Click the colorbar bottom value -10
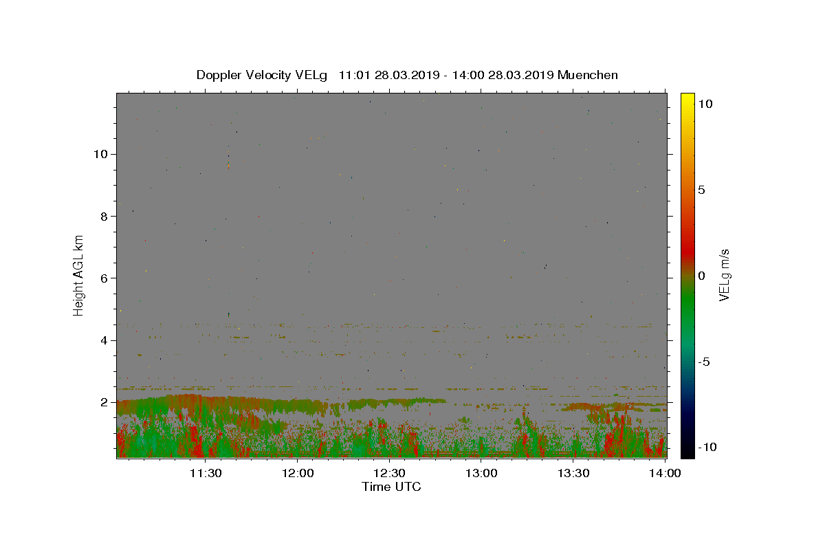Screen dimensions: 825x550 pyautogui.click(x=707, y=447)
